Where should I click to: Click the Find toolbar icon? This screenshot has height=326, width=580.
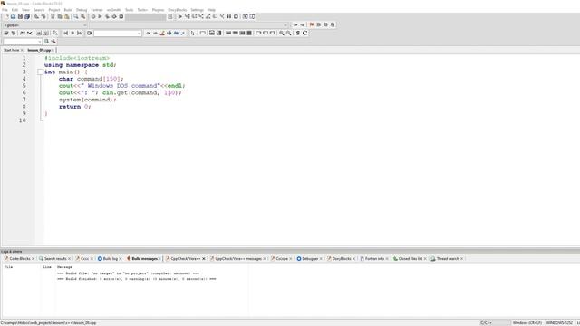point(76,16)
